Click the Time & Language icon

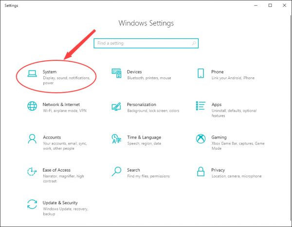116,139
